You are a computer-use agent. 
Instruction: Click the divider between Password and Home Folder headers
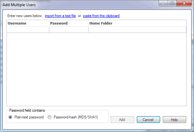[x=88, y=23]
